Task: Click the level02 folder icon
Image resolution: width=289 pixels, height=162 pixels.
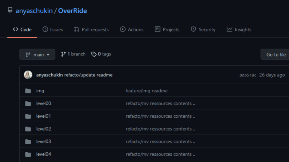Action: [28, 129]
